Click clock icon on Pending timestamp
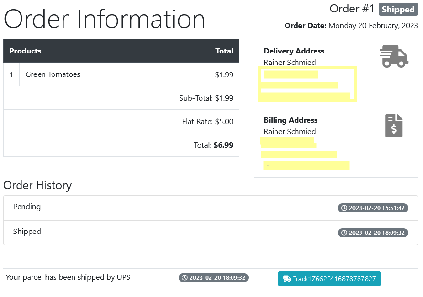 [344, 208]
